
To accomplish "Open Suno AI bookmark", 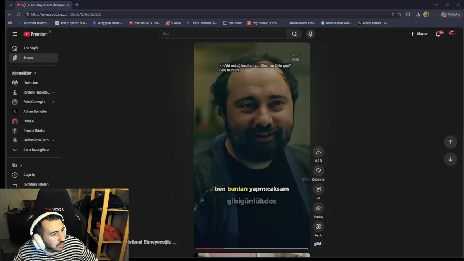I will (173, 23).
